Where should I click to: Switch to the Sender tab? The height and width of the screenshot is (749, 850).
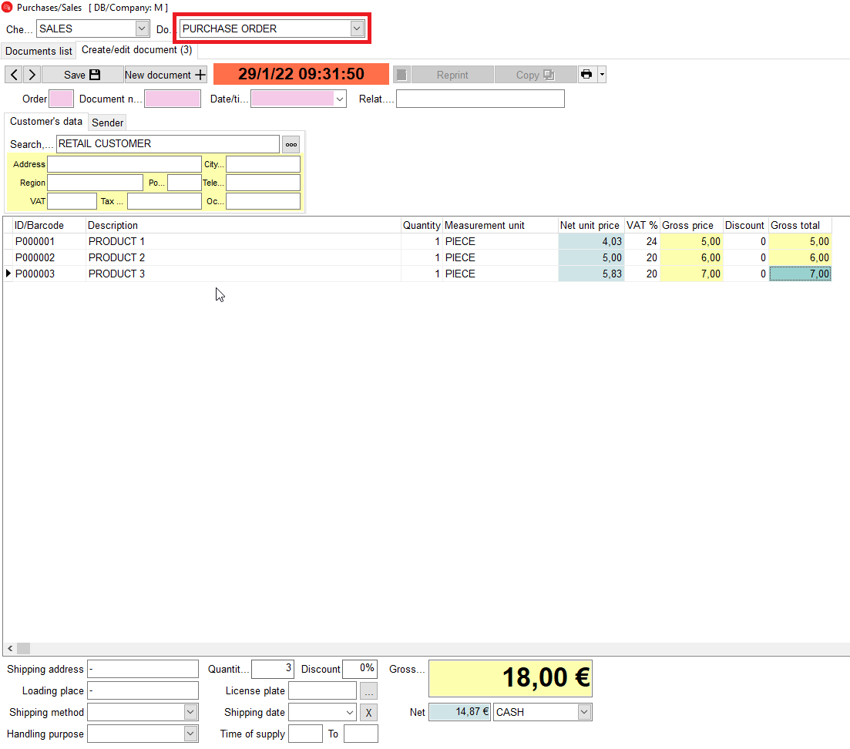(108, 123)
